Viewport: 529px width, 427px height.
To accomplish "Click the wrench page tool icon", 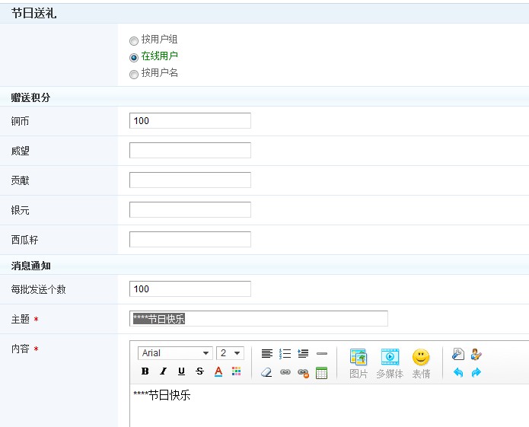I will coord(457,354).
